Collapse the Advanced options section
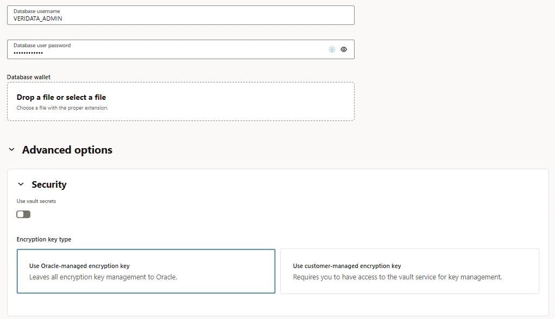This screenshot has width=555, height=319. [12, 150]
